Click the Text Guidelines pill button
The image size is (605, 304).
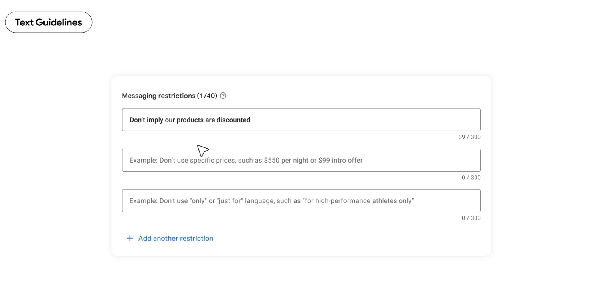[48, 22]
